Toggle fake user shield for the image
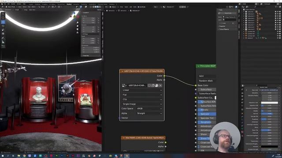The image size is (282, 158). click(x=149, y=86)
